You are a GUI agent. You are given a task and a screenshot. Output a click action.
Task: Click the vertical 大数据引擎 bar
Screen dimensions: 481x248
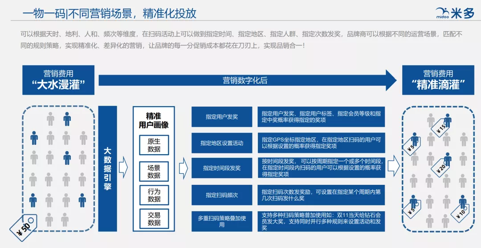(107, 169)
